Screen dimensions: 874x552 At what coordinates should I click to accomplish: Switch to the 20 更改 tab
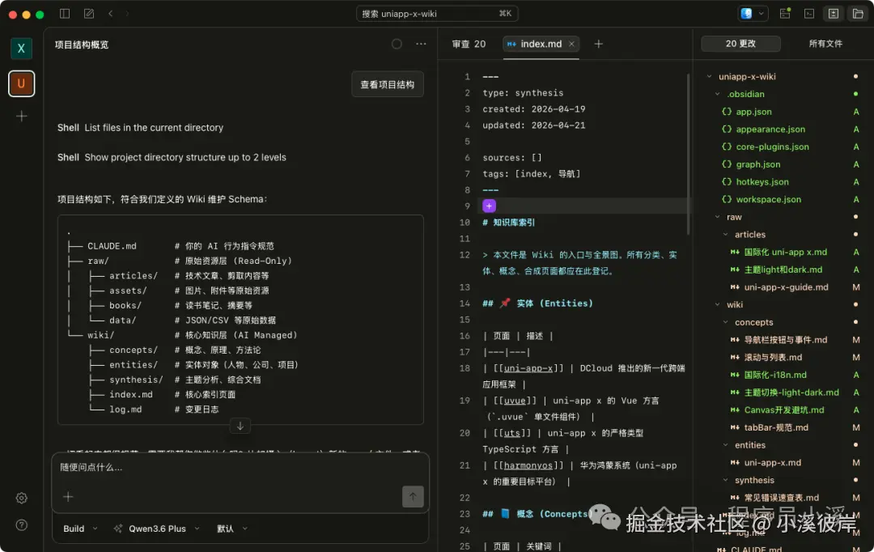tap(740, 44)
